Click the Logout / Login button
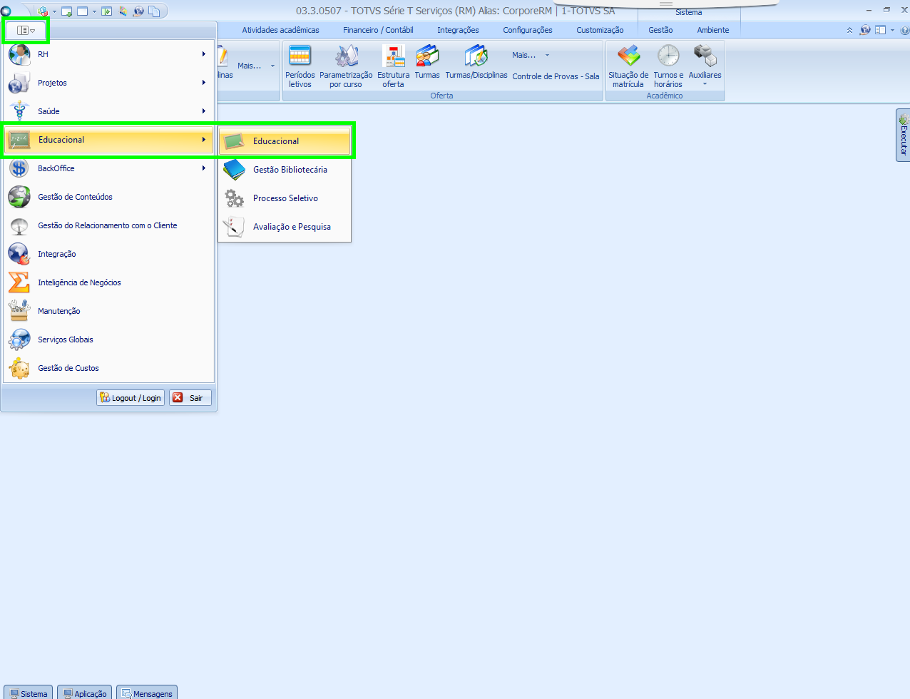The height and width of the screenshot is (699, 910). click(131, 398)
